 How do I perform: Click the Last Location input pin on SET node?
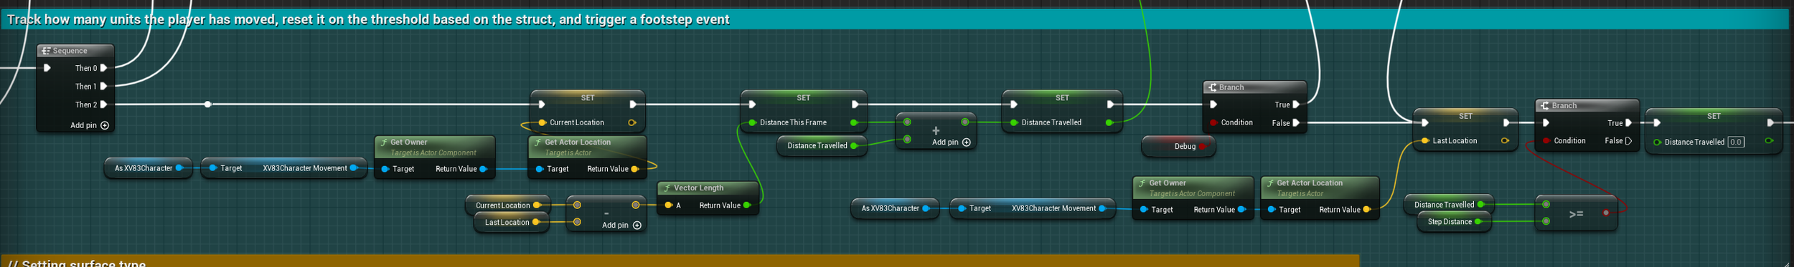click(1425, 141)
